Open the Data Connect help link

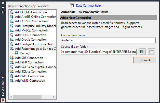point(88,5)
